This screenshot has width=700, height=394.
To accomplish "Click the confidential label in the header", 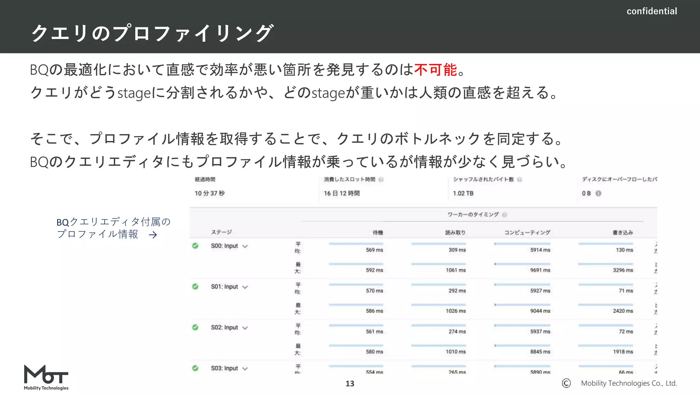I will (652, 11).
